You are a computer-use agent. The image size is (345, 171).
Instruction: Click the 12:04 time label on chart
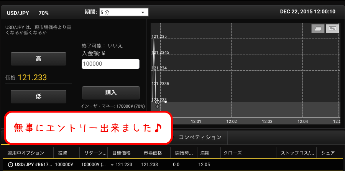[302, 121]
